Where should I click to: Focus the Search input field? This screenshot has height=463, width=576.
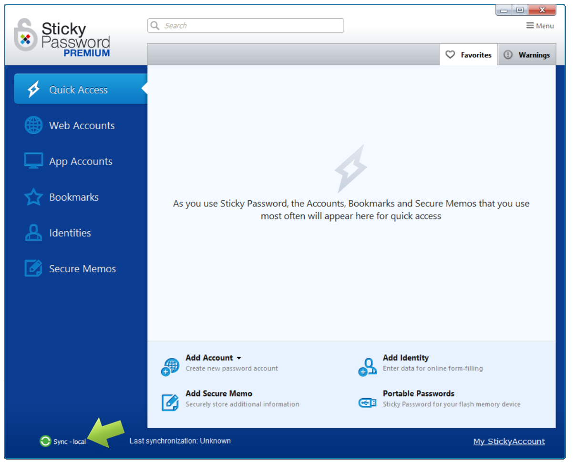tap(246, 25)
